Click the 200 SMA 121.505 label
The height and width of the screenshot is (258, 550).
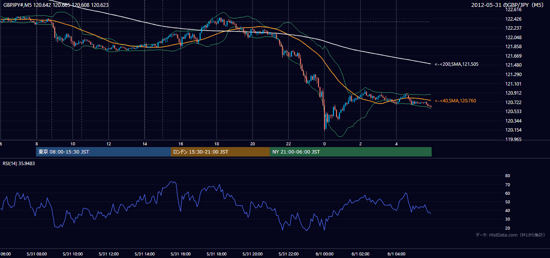(456, 64)
